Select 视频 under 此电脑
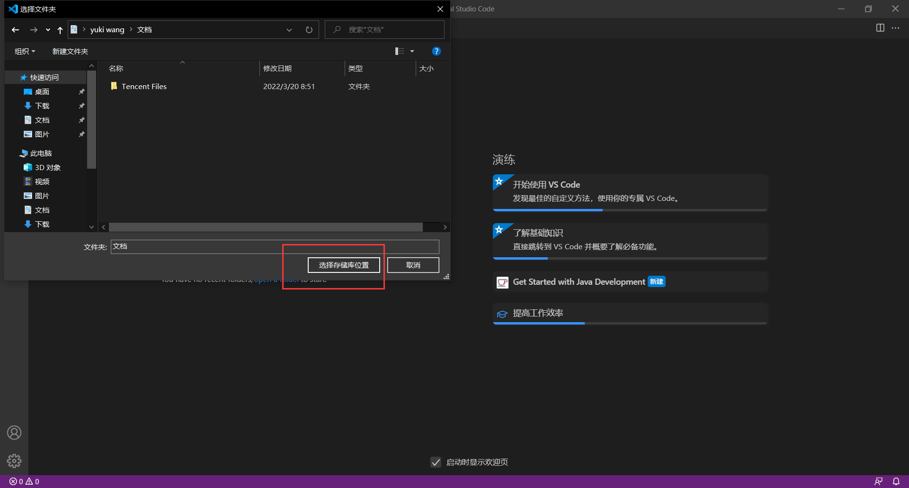The image size is (909, 488). tap(42, 181)
